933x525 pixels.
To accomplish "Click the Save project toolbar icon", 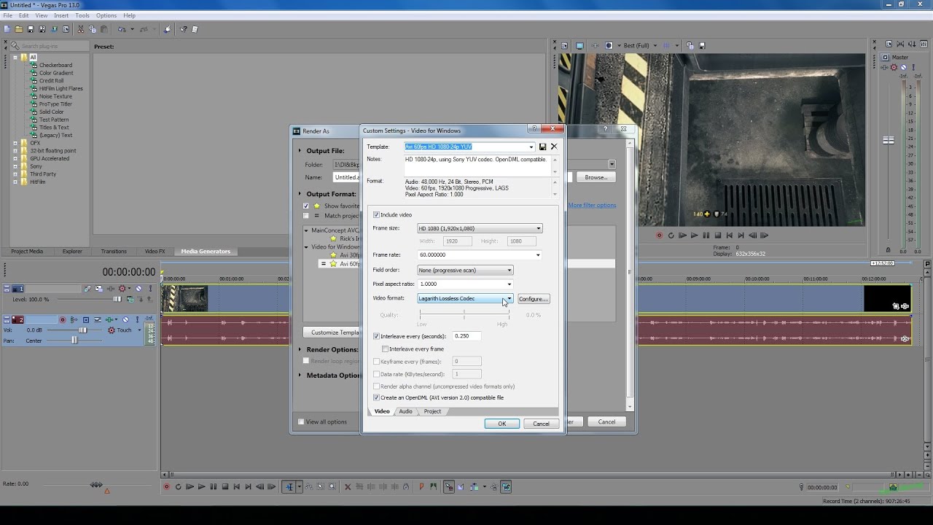I will pos(31,29).
